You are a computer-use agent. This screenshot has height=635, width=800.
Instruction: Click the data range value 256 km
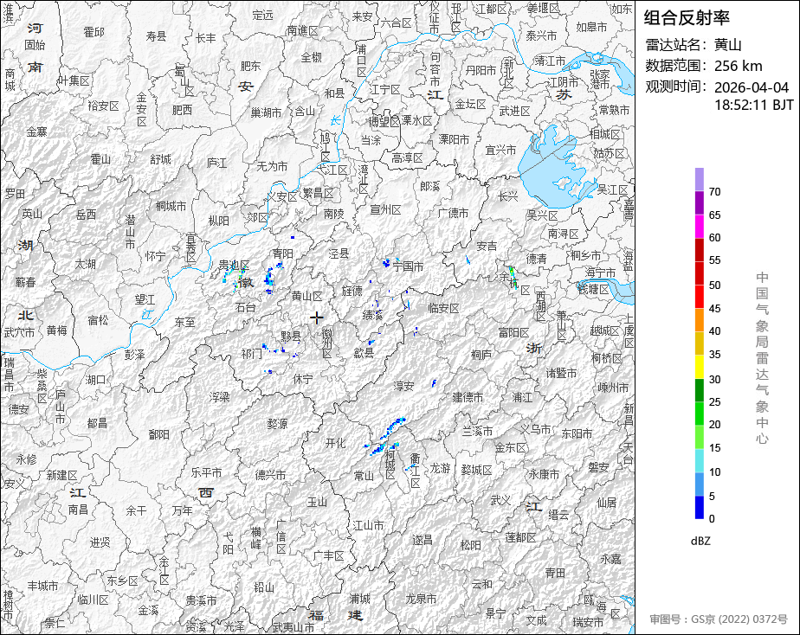click(x=738, y=66)
